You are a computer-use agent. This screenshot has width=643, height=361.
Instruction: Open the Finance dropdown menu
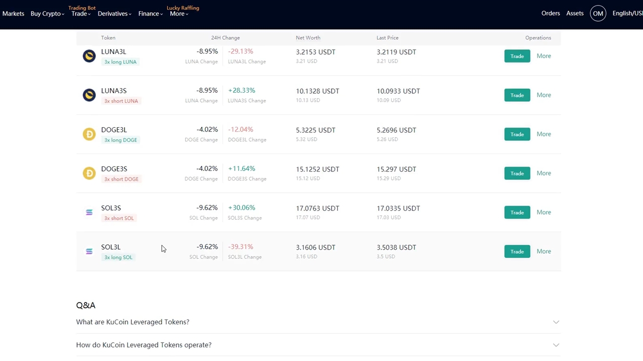coord(150,14)
